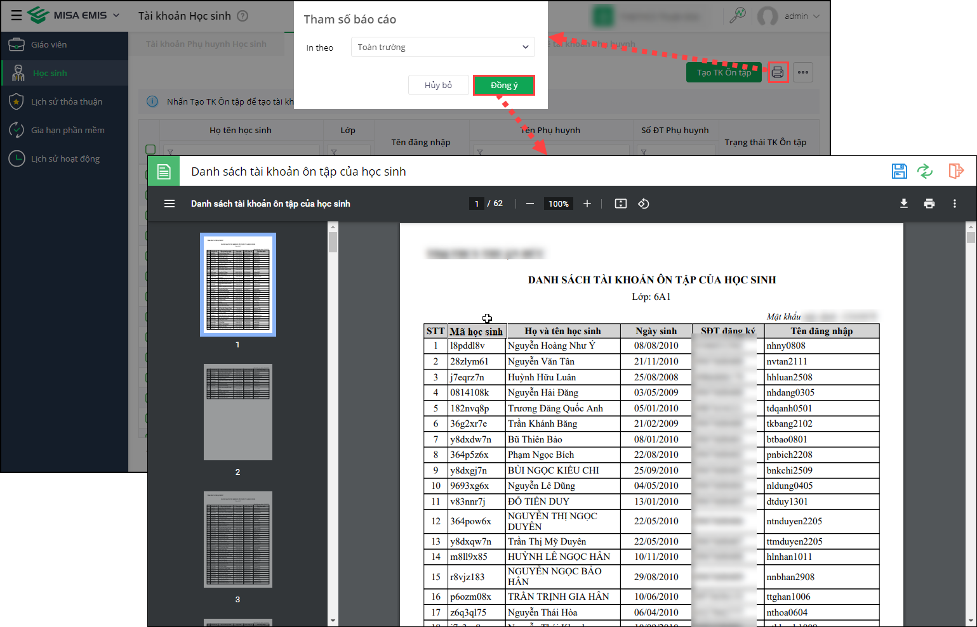
Task: Select Học sinh in the sidebar
Action: [x=65, y=73]
